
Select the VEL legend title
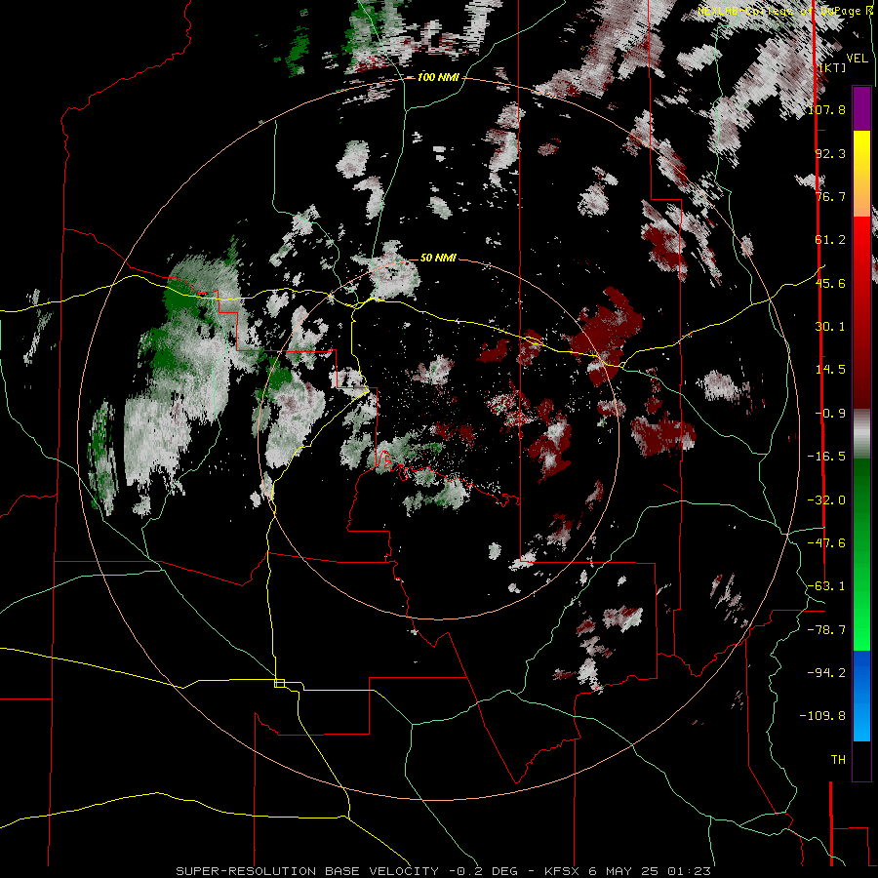point(857,58)
